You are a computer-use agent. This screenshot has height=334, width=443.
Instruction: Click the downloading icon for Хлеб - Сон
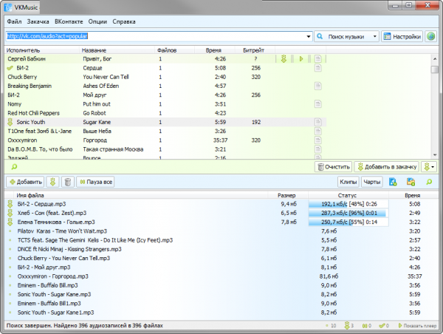(x=10, y=213)
